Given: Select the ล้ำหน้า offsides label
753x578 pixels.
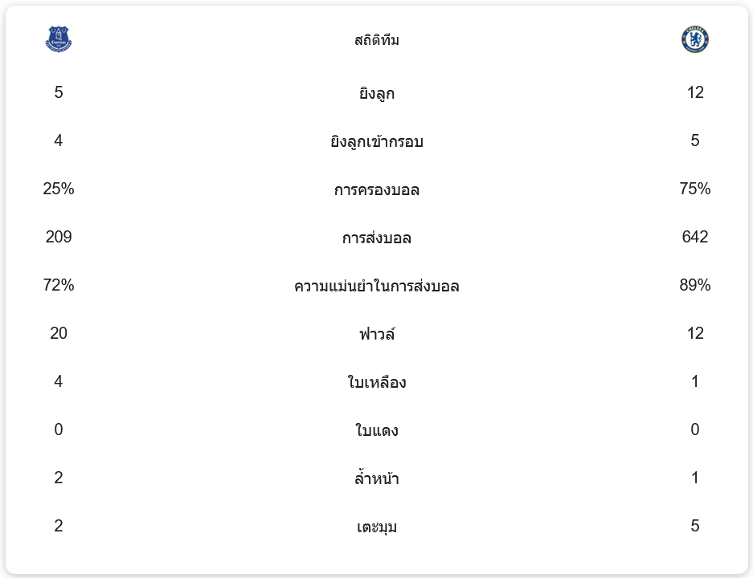Looking at the screenshot, I should (377, 478).
